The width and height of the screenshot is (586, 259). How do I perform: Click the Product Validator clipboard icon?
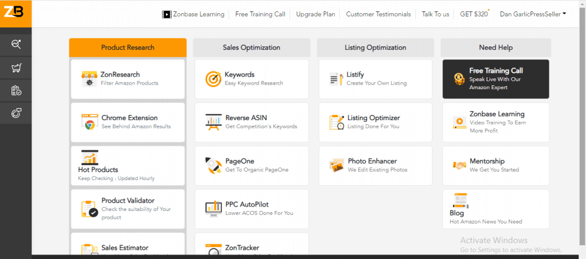click(90, 209)
